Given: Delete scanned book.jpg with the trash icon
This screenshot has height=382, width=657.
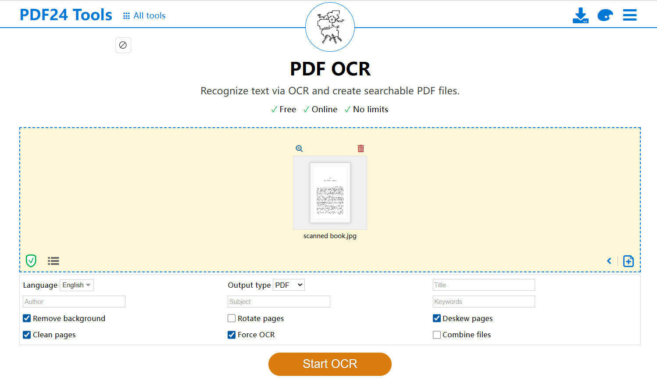Looking at the screenshot, I should pyautogui.click(x=361, y=149).
